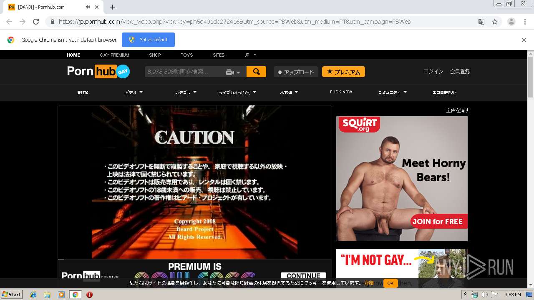View site security via the lock icon
The width and height of the screenshot is (534, 300).
pos(53,22)
